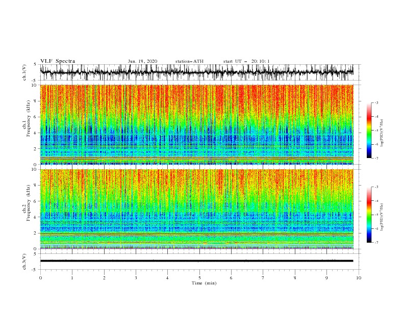This screenshot has height=312, width=404.
Task: Click the "4" tick on the time axis
Action: click(x=168, y=278)
